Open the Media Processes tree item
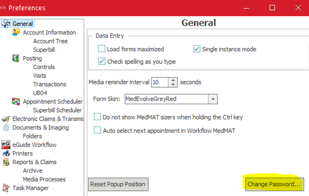The height and width of the screenshot is (196, 309). point(44,179)
